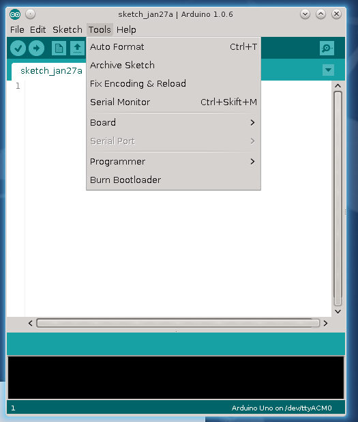
Task: Click the horizontal scrollbar thumb
Action: [178, 323]
